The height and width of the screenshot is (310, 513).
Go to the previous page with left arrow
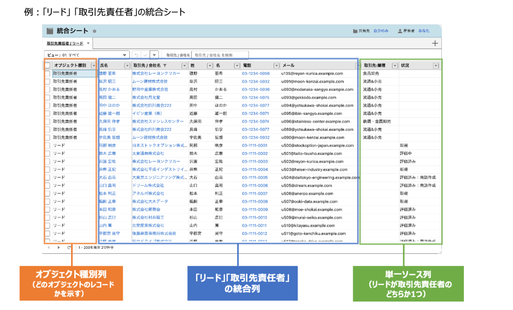(49, 247)
